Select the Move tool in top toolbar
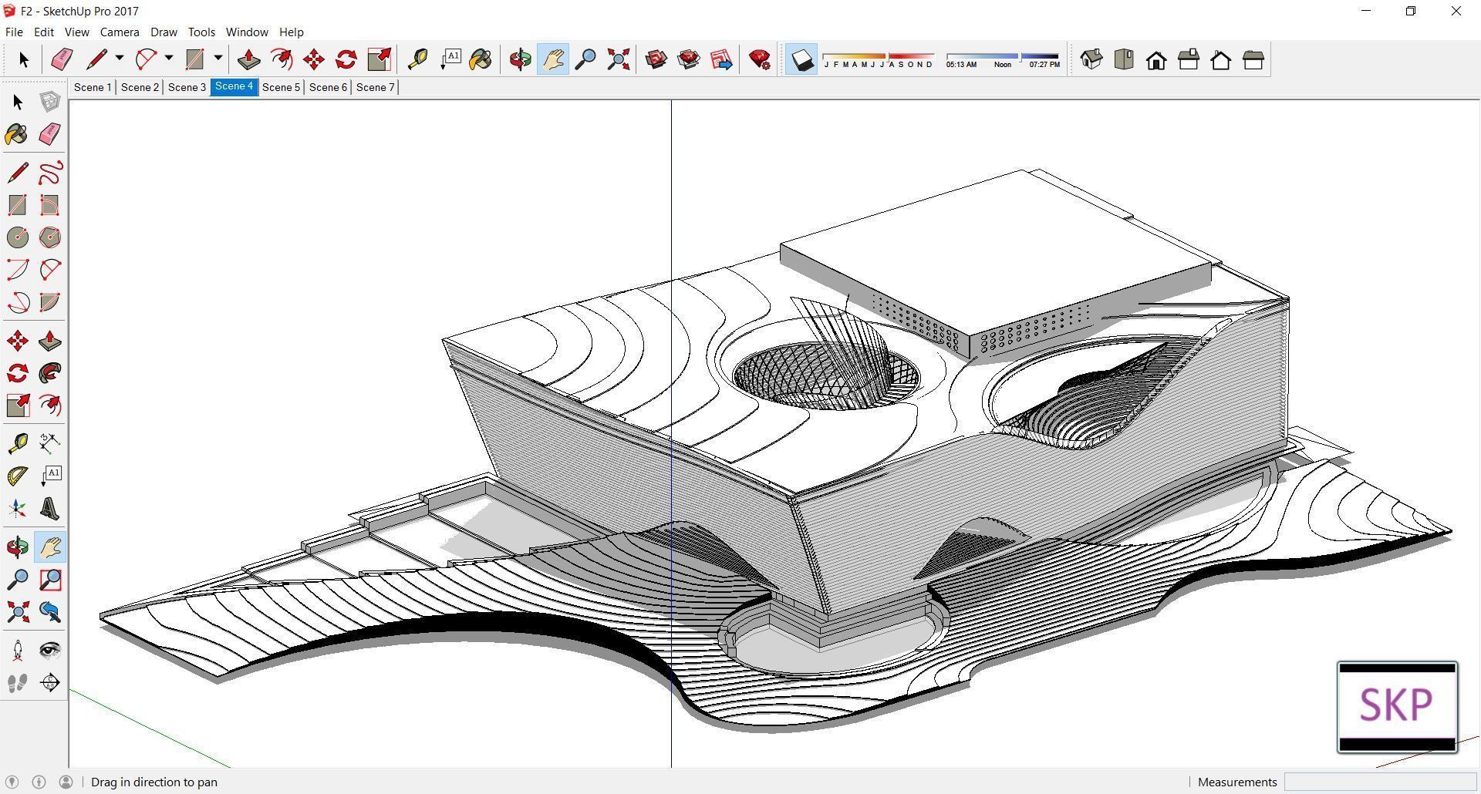The image size is (1481, 794). click(x=313, y=60)
